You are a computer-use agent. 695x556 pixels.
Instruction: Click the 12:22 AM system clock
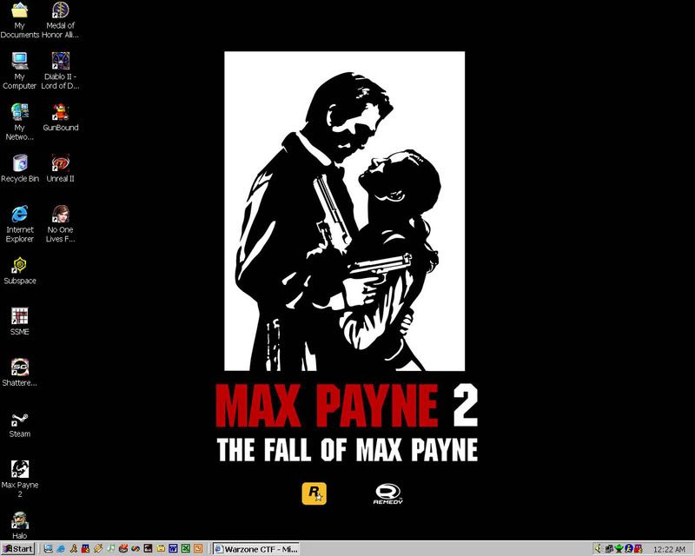pyautogui.click(x=669, y=549)
